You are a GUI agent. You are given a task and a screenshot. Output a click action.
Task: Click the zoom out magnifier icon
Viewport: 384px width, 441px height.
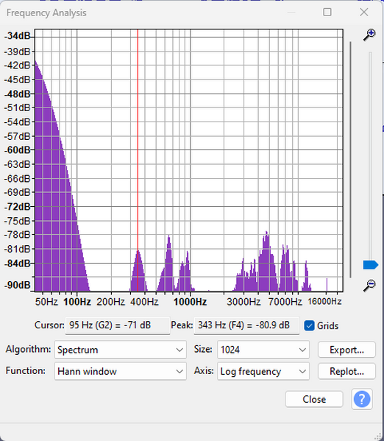coord(369,285)
